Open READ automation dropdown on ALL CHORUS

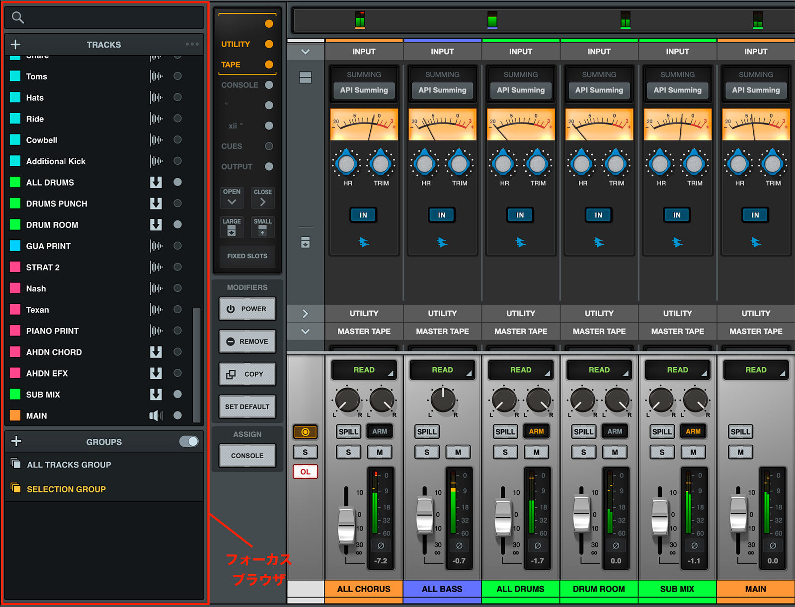tap(364, 370)
